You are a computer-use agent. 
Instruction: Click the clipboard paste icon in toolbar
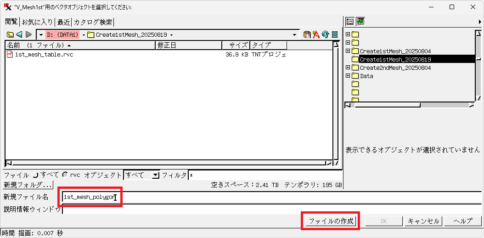point(307,34)
